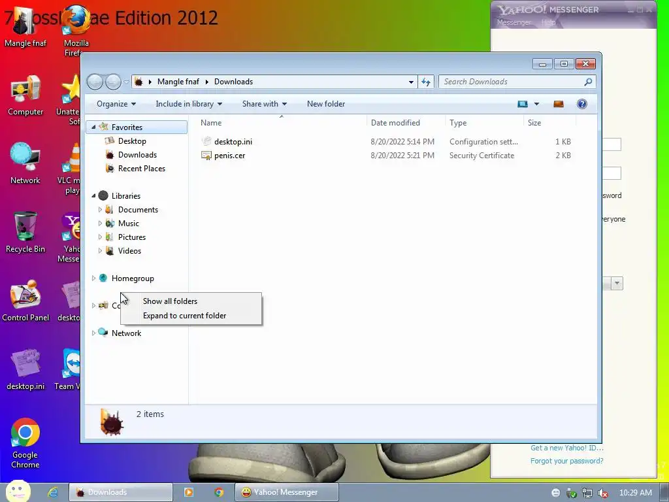669x502 pixels.
Task: Click Mangle fnaf in the address breadcrumb
Action: [178, 82]
